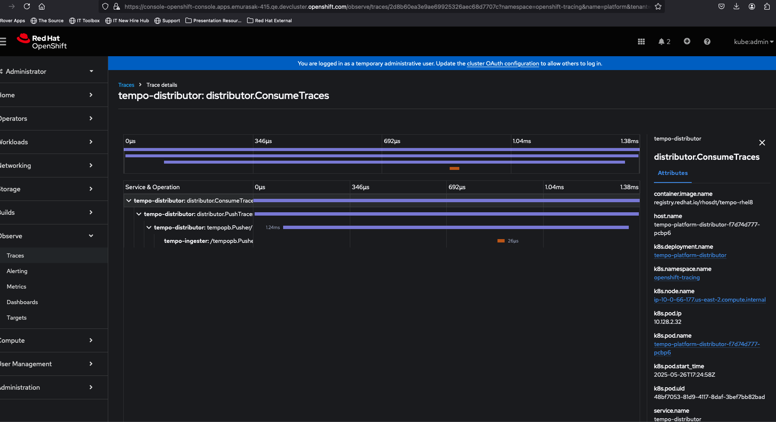Viewport: 776px width, 422px height.
Task: Collapse tempopb.Pusher span row
Action: click(149, 227)
